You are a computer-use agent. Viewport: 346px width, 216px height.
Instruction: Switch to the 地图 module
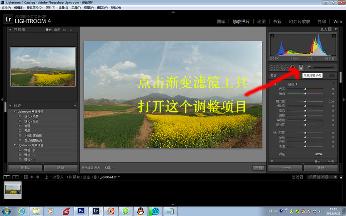click(x=261, y=21)
